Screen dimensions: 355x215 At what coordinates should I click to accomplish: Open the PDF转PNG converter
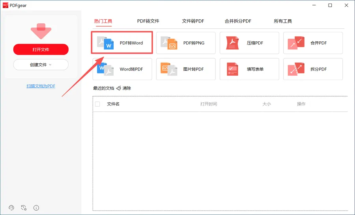point(186,43)
